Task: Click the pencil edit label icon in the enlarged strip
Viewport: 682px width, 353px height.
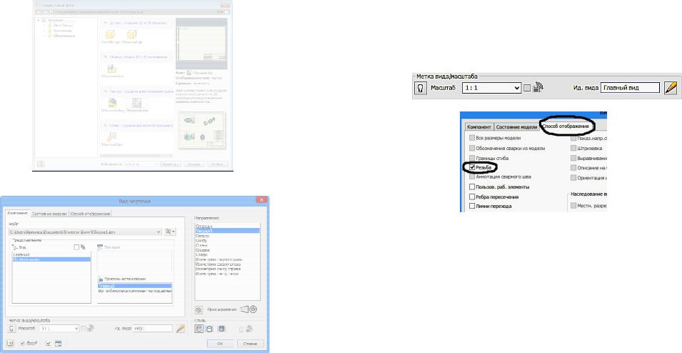Action: point(671,87)
